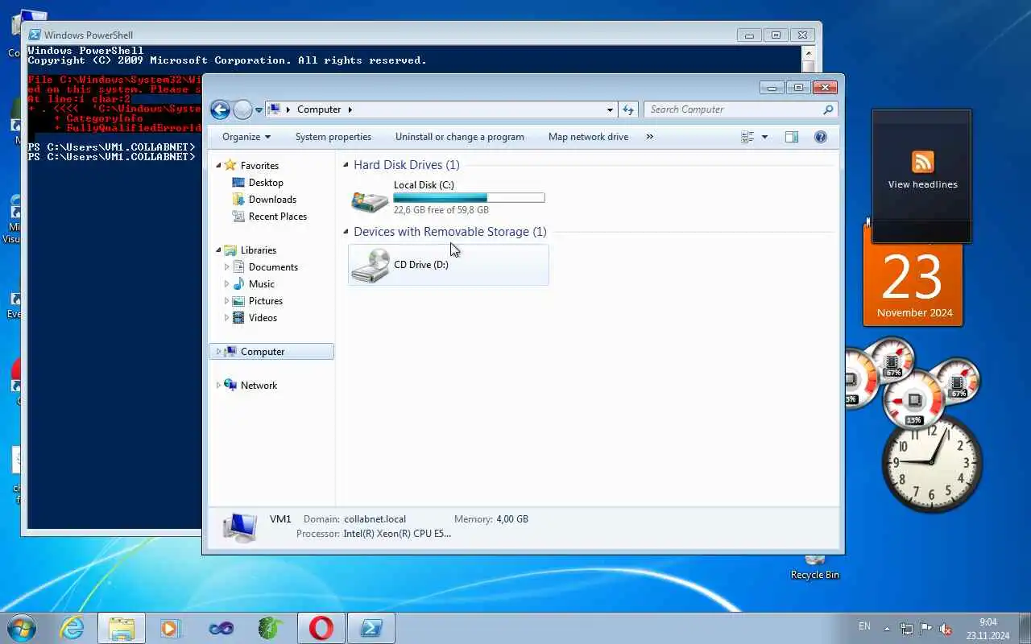The height and width of the screenshot is (644, 1031).
Task: Click PowerShell scrollbar up arrow
Action: [809, 53]
